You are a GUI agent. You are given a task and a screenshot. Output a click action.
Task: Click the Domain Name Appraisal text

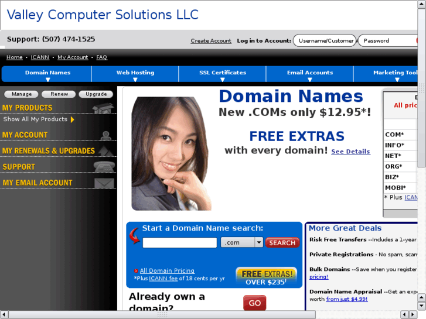[346, 291]
